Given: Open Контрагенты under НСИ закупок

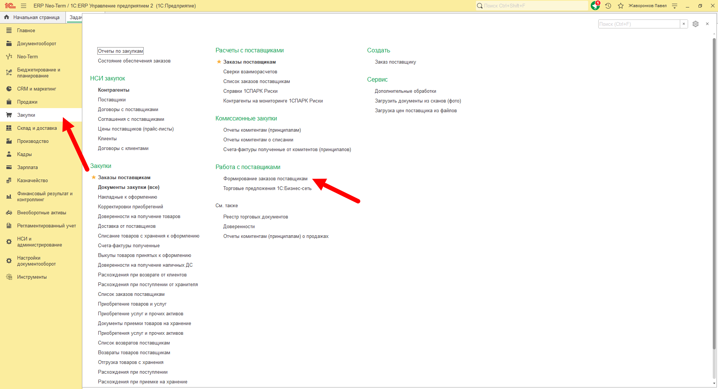Looking at the screenshot, I should pos(114,90).
